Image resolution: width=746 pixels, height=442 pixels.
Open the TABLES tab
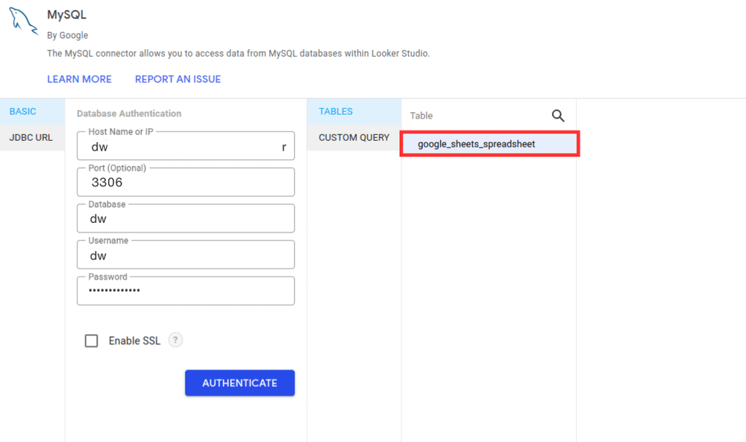334,110
